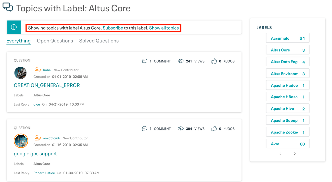Screen dimensions: 332x182
Task: Click the info icon in the banner
Action: pos(14,27)
